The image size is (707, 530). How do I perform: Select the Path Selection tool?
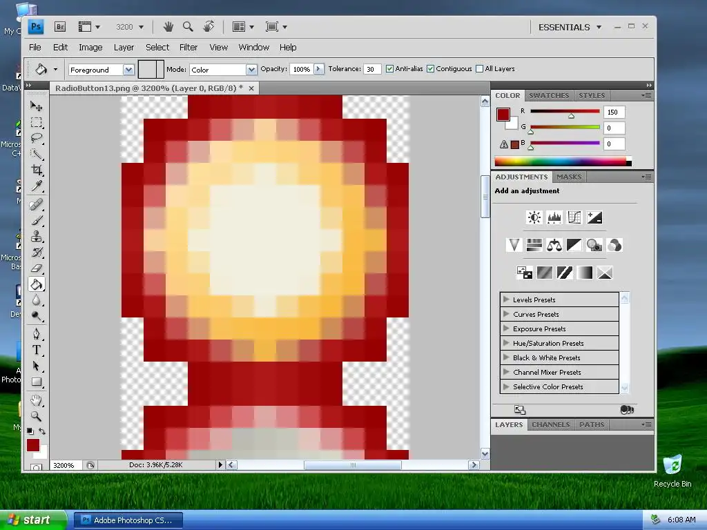point(36,366)
